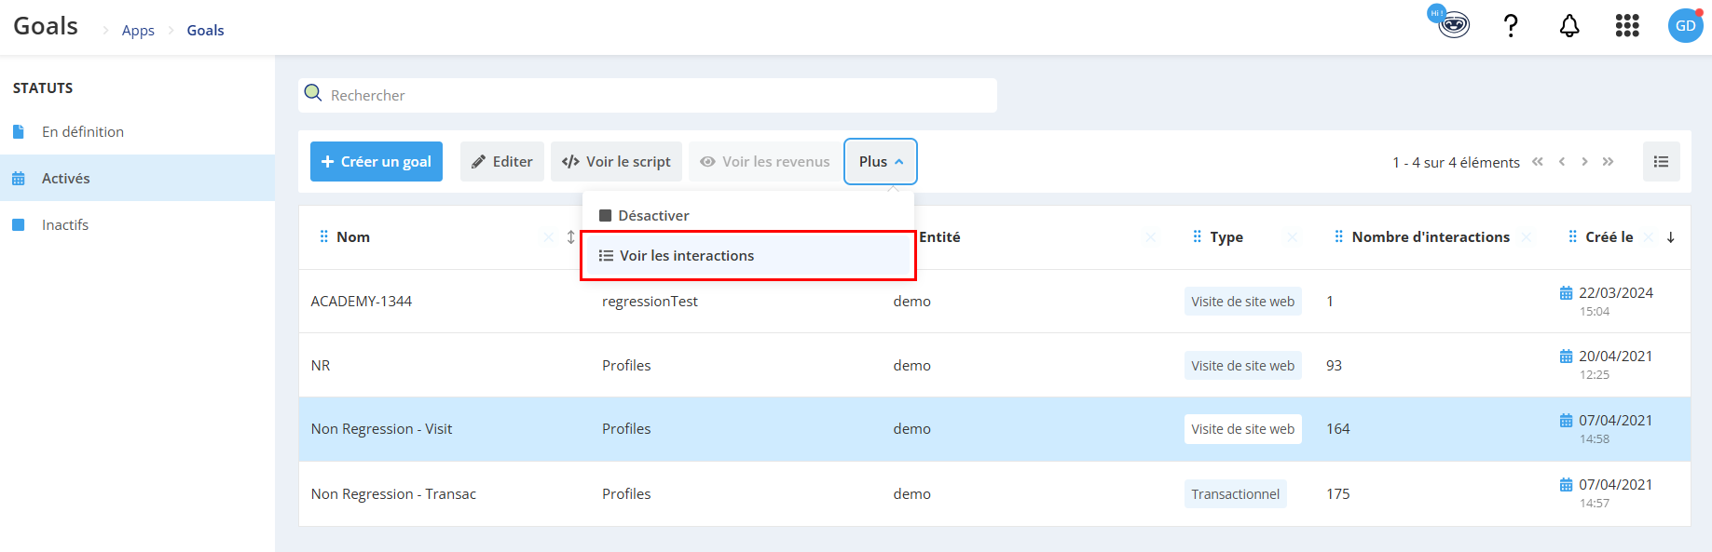Go to the last page arrow
The image size is (1712, 552).
1608,161
